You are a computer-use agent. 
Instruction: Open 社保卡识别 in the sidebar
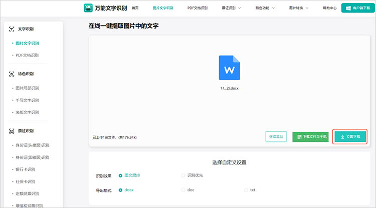[x=25, y=181]
